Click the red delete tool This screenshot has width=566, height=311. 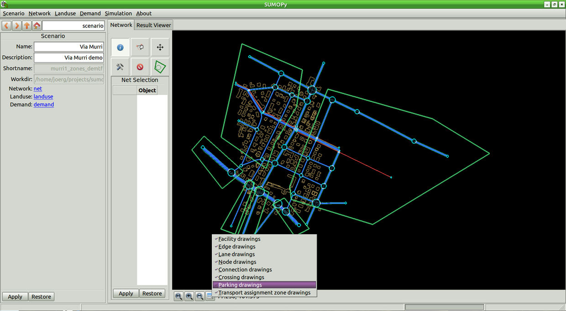click(x=140, y=67)
